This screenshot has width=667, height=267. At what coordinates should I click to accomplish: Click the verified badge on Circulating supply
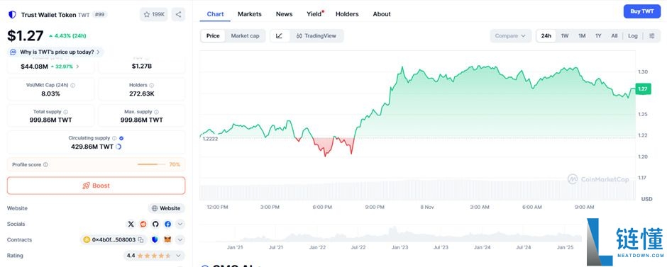121,138
